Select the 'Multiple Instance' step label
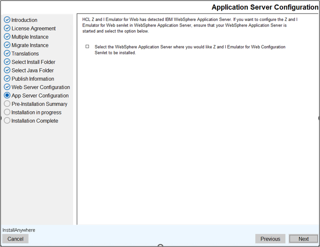The width and height of the screenshot is (320, 247). [x=30, y=37]
